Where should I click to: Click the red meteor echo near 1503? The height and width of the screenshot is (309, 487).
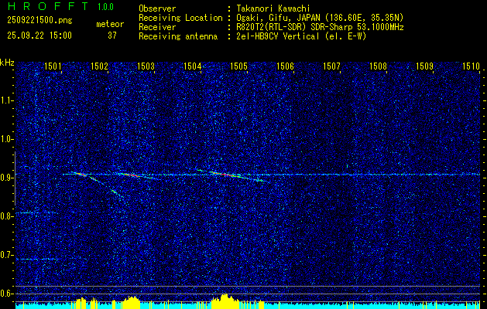click(132, 175)
